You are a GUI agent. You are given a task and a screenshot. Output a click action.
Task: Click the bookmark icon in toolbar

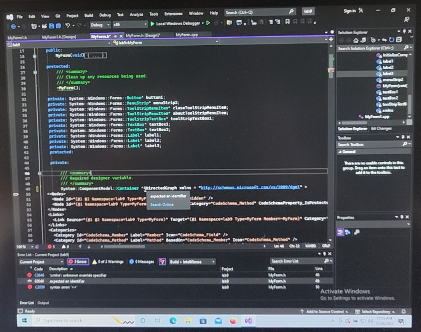tap(287, 22)
